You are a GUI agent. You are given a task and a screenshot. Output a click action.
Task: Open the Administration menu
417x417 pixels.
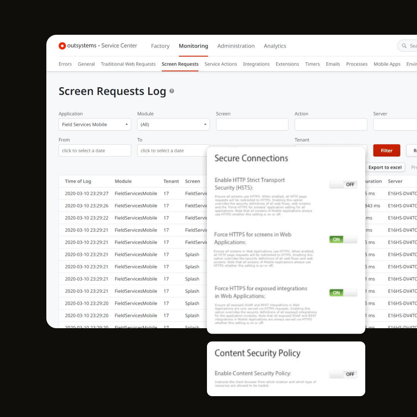pyautogui.click(x=236, y=46)
